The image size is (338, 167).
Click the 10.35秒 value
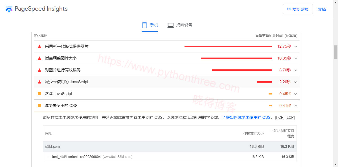pyautogui.click(x=284, y=58)
